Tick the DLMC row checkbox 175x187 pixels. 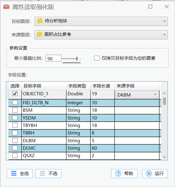(x=15, y=148)
